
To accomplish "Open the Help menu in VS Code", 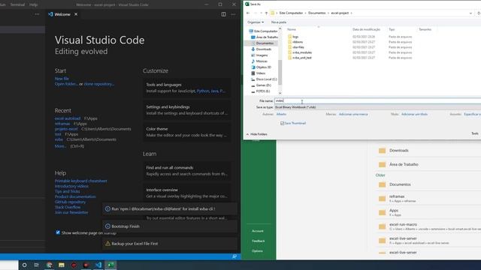I will (x=33, y=4).
